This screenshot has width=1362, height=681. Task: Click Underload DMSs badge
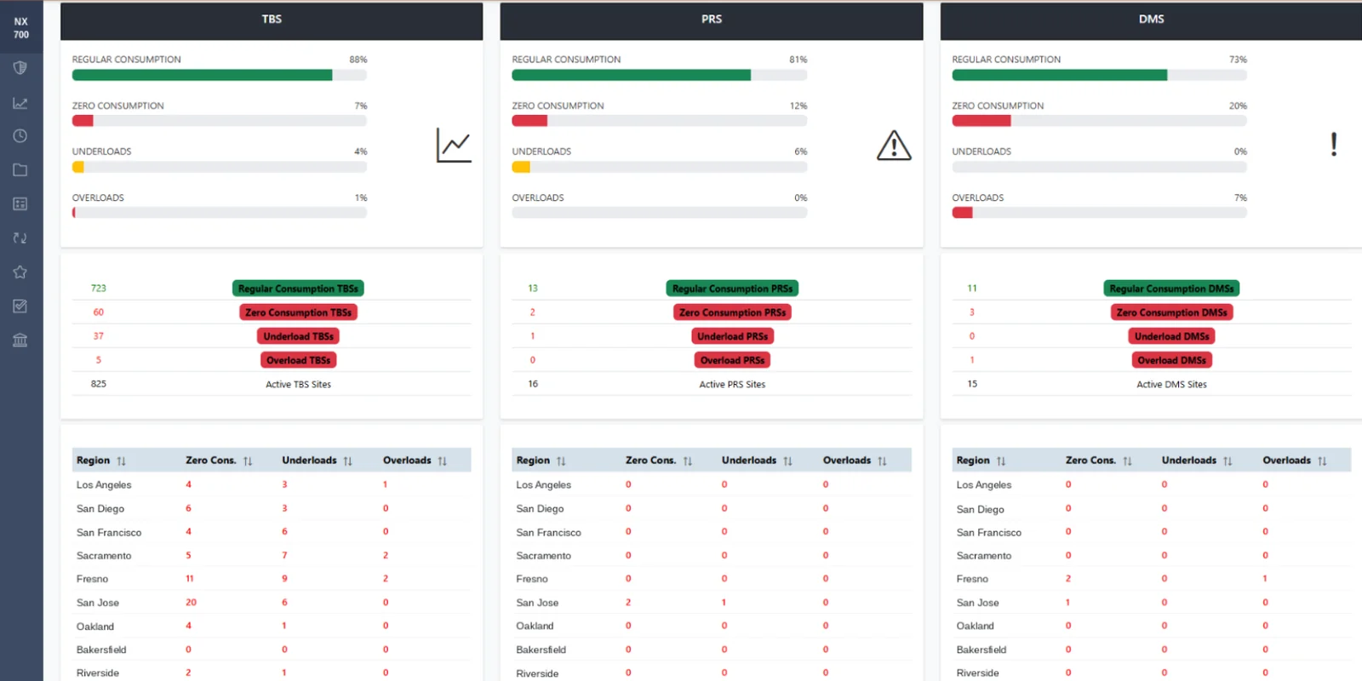pyautogui.click(x=1171, y=336)
